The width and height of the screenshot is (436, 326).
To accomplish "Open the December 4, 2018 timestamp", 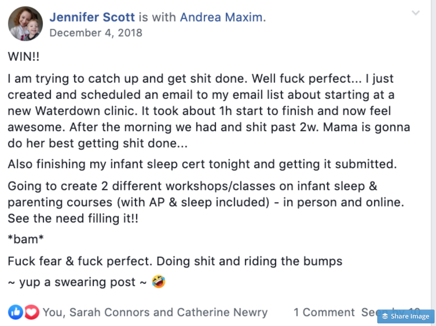I will [96, 33].
